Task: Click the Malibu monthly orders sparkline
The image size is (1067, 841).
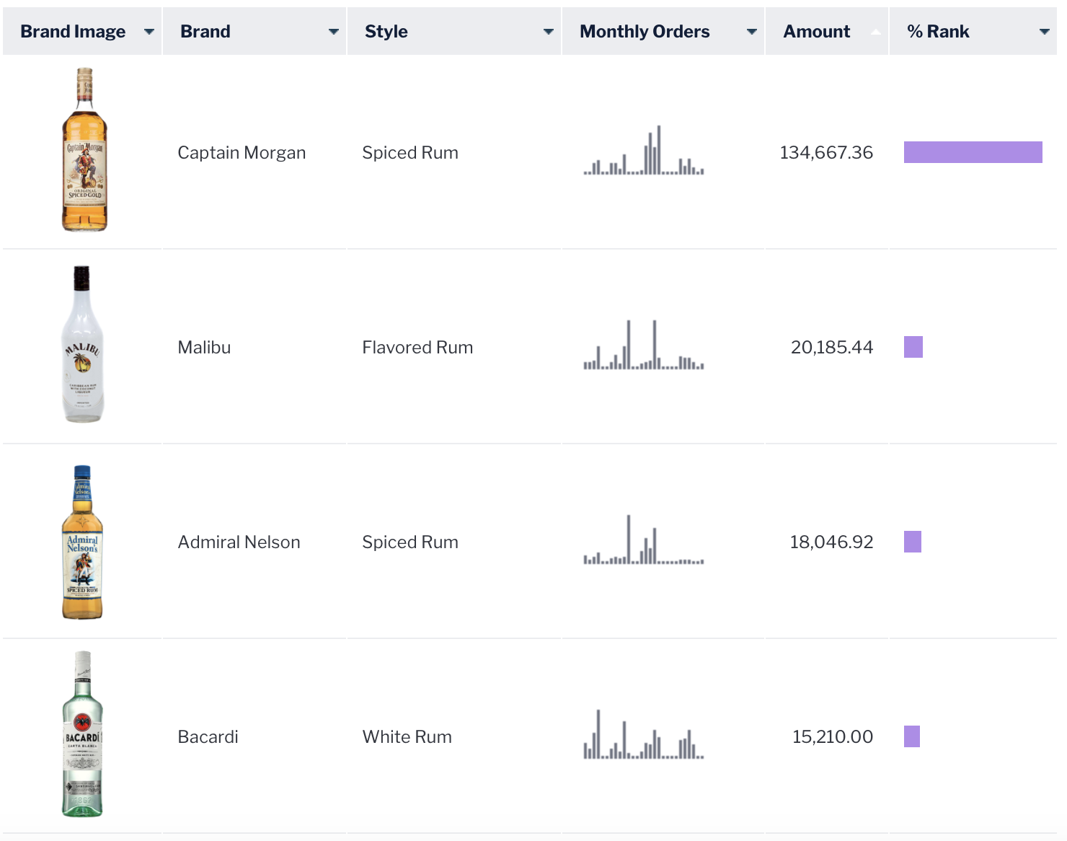Action: (643, 346)
